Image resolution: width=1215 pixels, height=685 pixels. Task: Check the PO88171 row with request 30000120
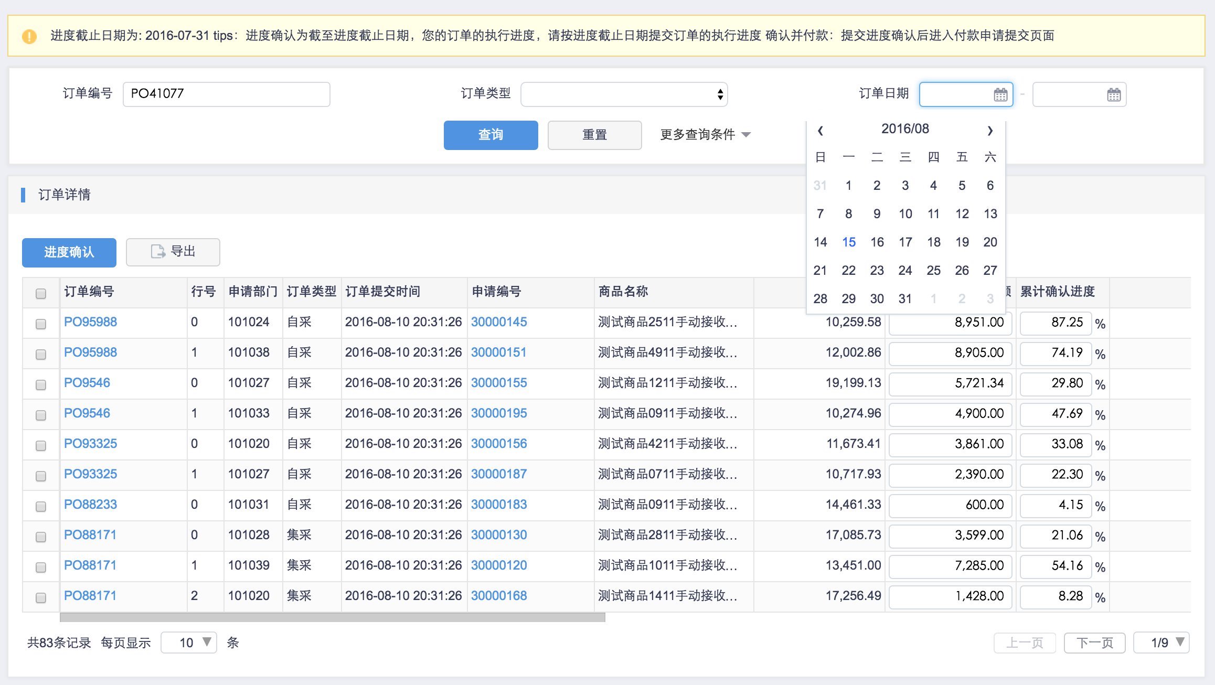[x=41, y=567]
